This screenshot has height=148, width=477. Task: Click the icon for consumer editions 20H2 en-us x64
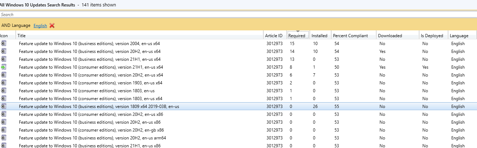[x=4, y=75]
